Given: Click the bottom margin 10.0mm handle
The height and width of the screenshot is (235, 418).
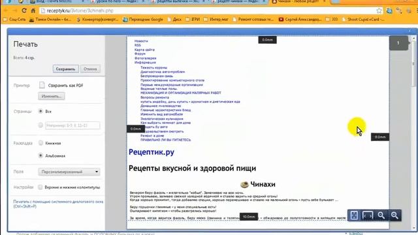Looking at the screenshot, I should (x=249, y=217).
